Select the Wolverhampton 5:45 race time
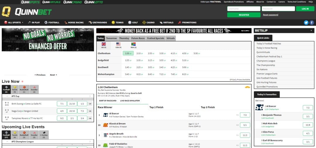Viewport: 316px width, 148px height. tap(128, 74)
